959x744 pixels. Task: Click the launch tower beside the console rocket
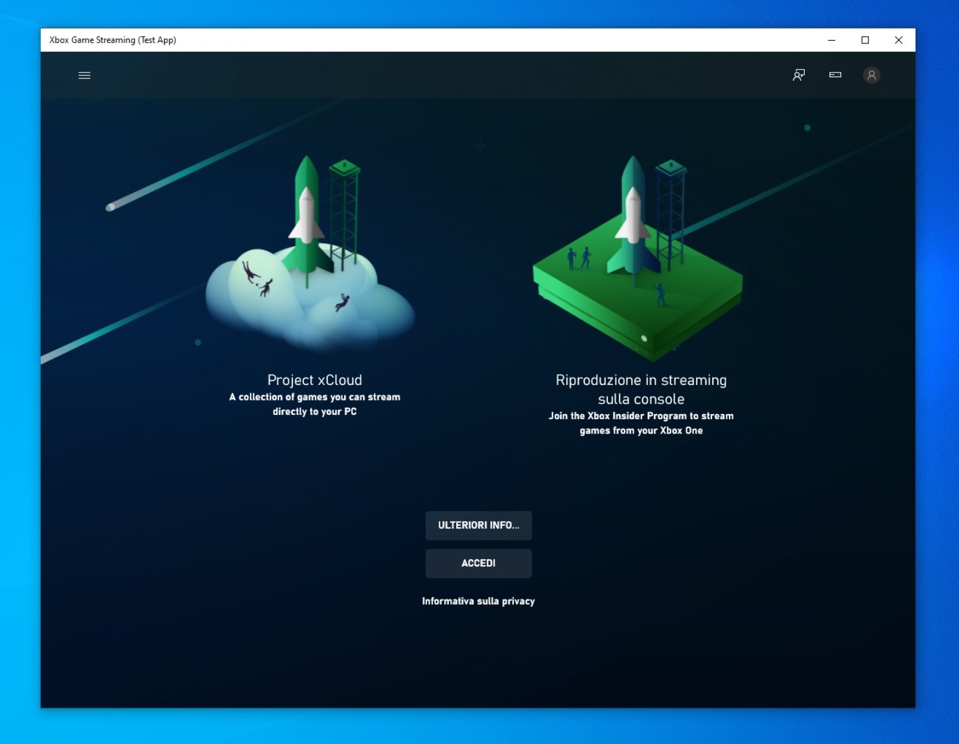coord(671,207)
